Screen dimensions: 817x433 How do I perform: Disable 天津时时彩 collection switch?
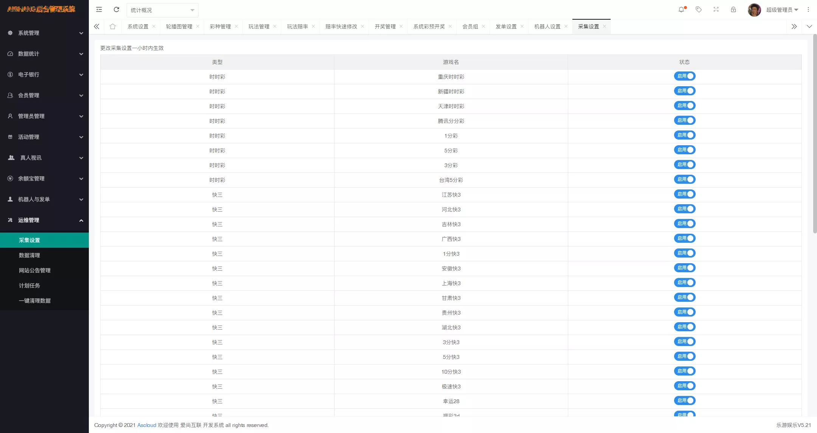click(685, 106)
